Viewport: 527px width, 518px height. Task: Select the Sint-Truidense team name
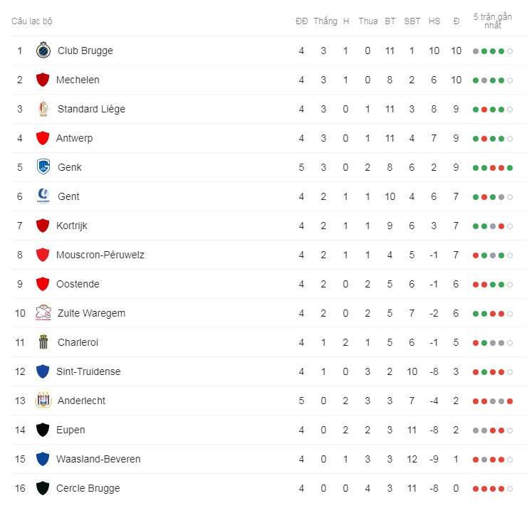(88, 371)
